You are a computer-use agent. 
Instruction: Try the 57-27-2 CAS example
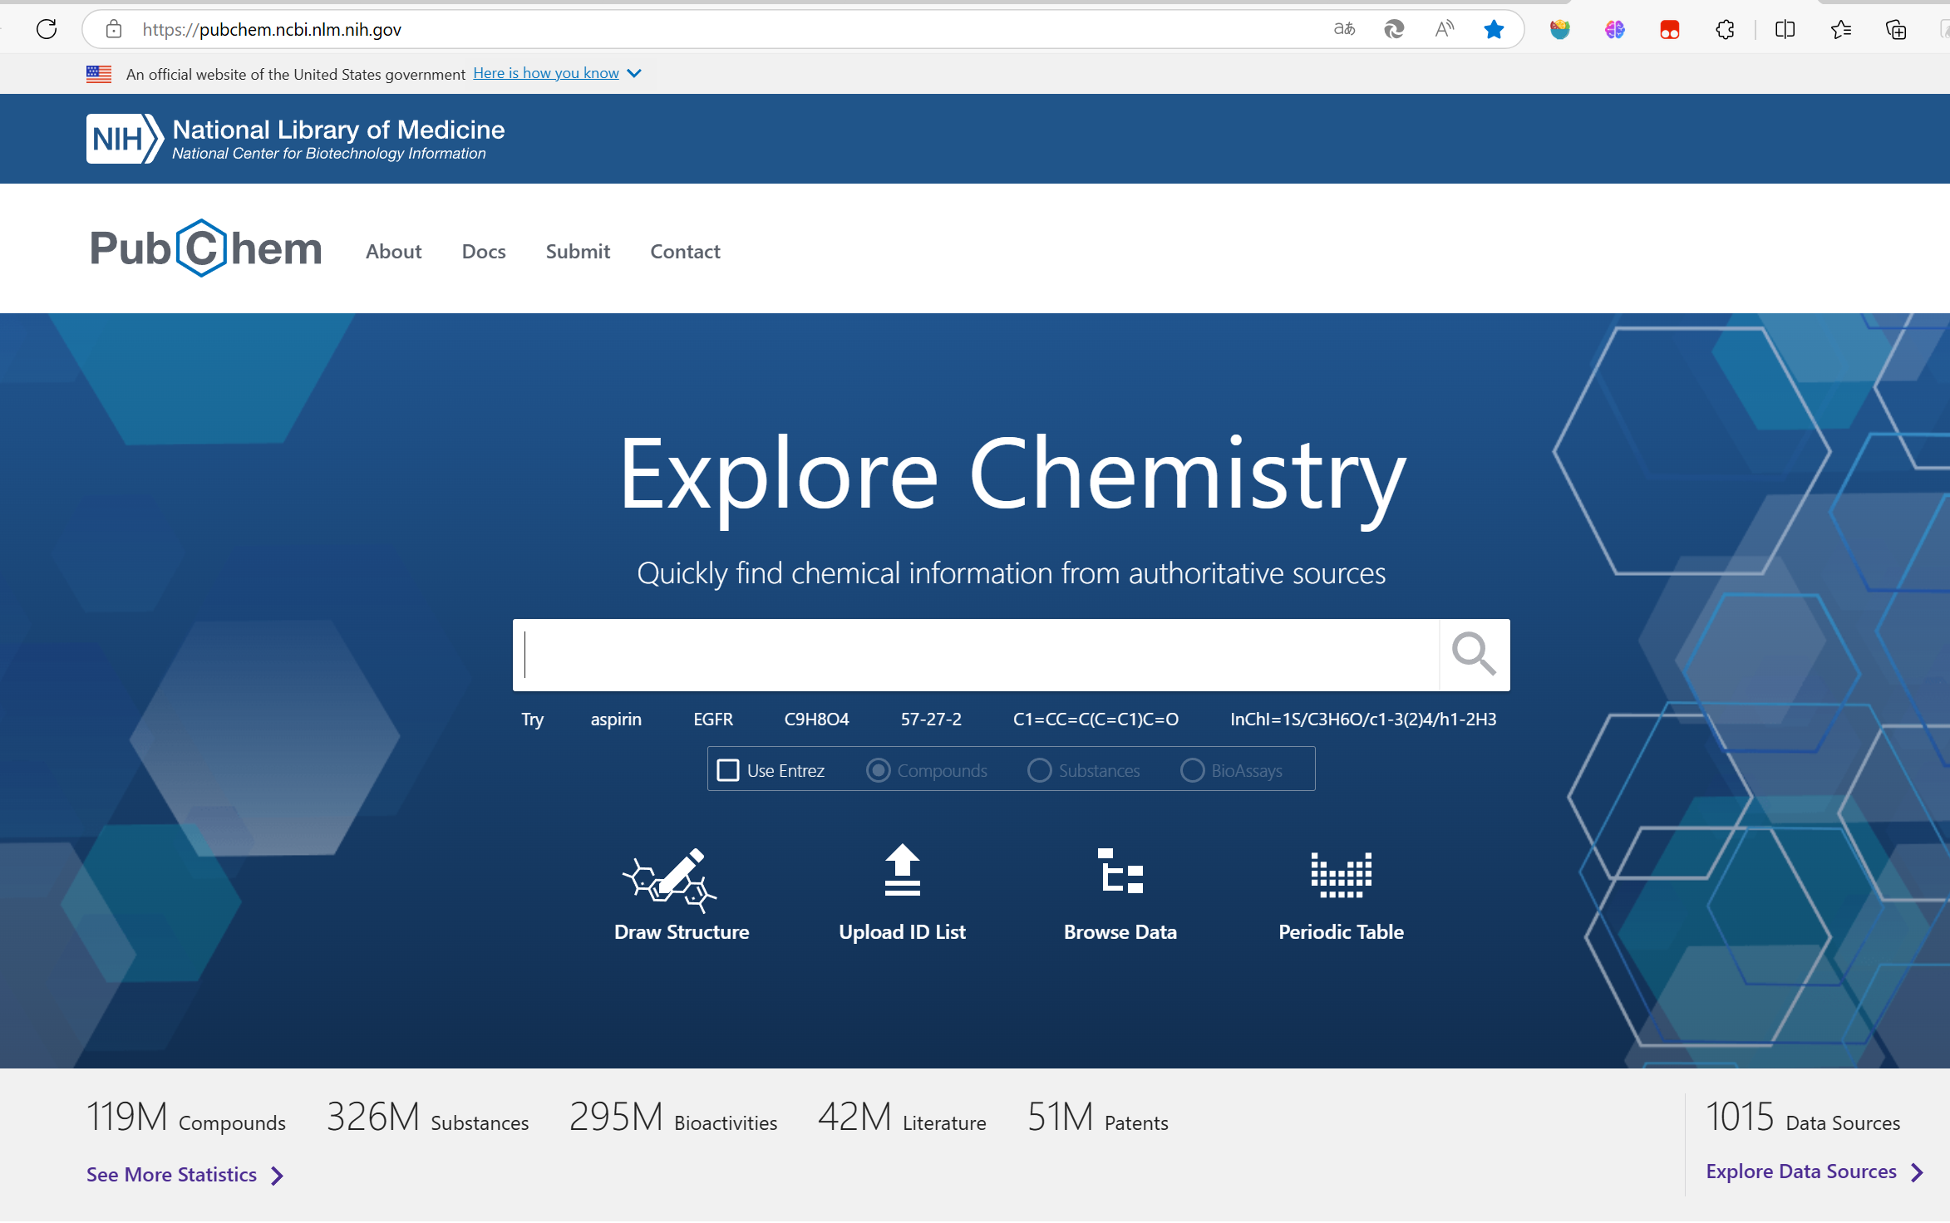tap(931, 719)
